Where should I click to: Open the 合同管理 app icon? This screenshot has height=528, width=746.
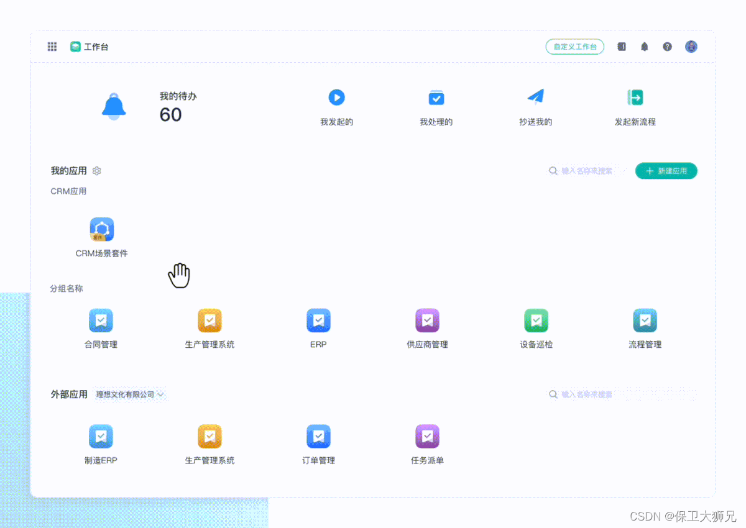tap(101, 321)
